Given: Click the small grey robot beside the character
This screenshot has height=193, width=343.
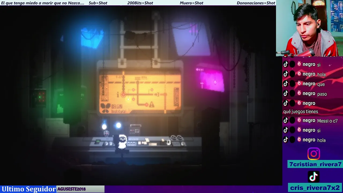Looking at the screenshot, I should pyautogui.click(x=106, y=133).
